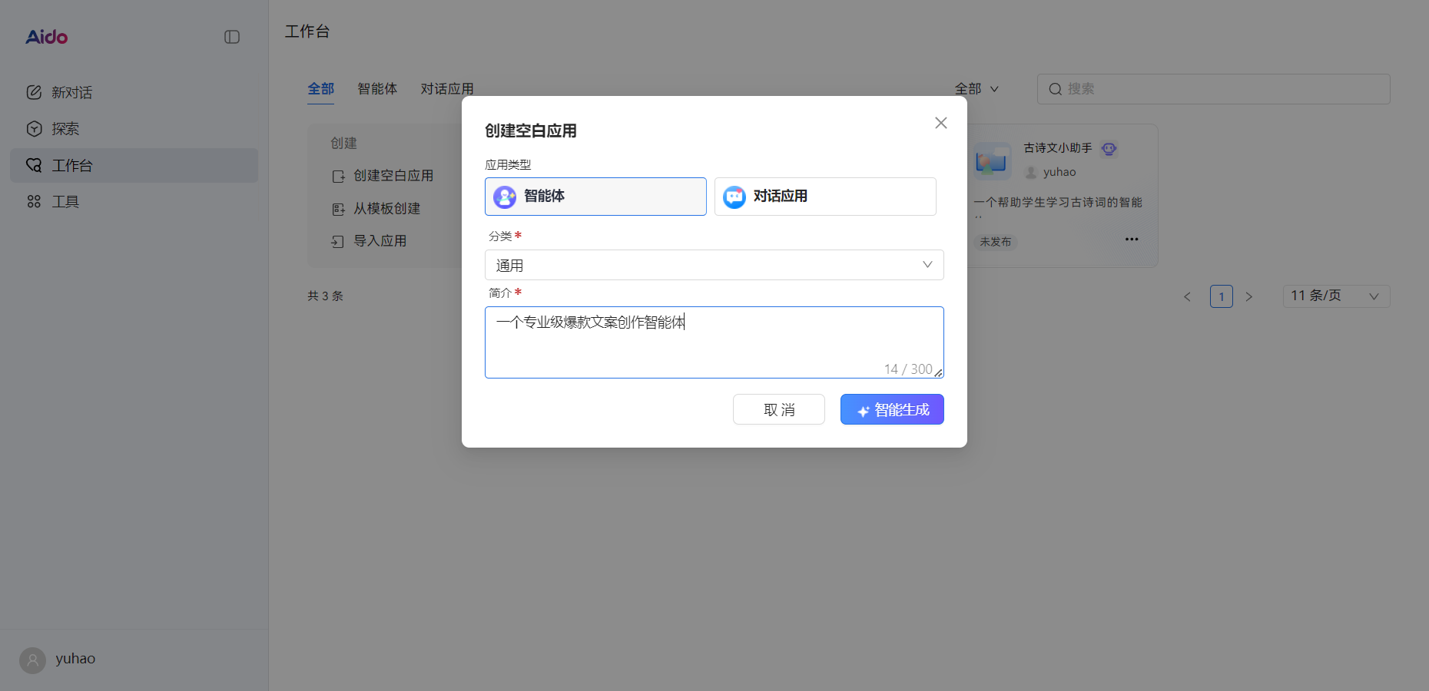Image resolution: width=1429 pixels, height=691 pixels.
Task: Expand the 全部 filter dropdown above the cards
Action: [x=976, y=89]
